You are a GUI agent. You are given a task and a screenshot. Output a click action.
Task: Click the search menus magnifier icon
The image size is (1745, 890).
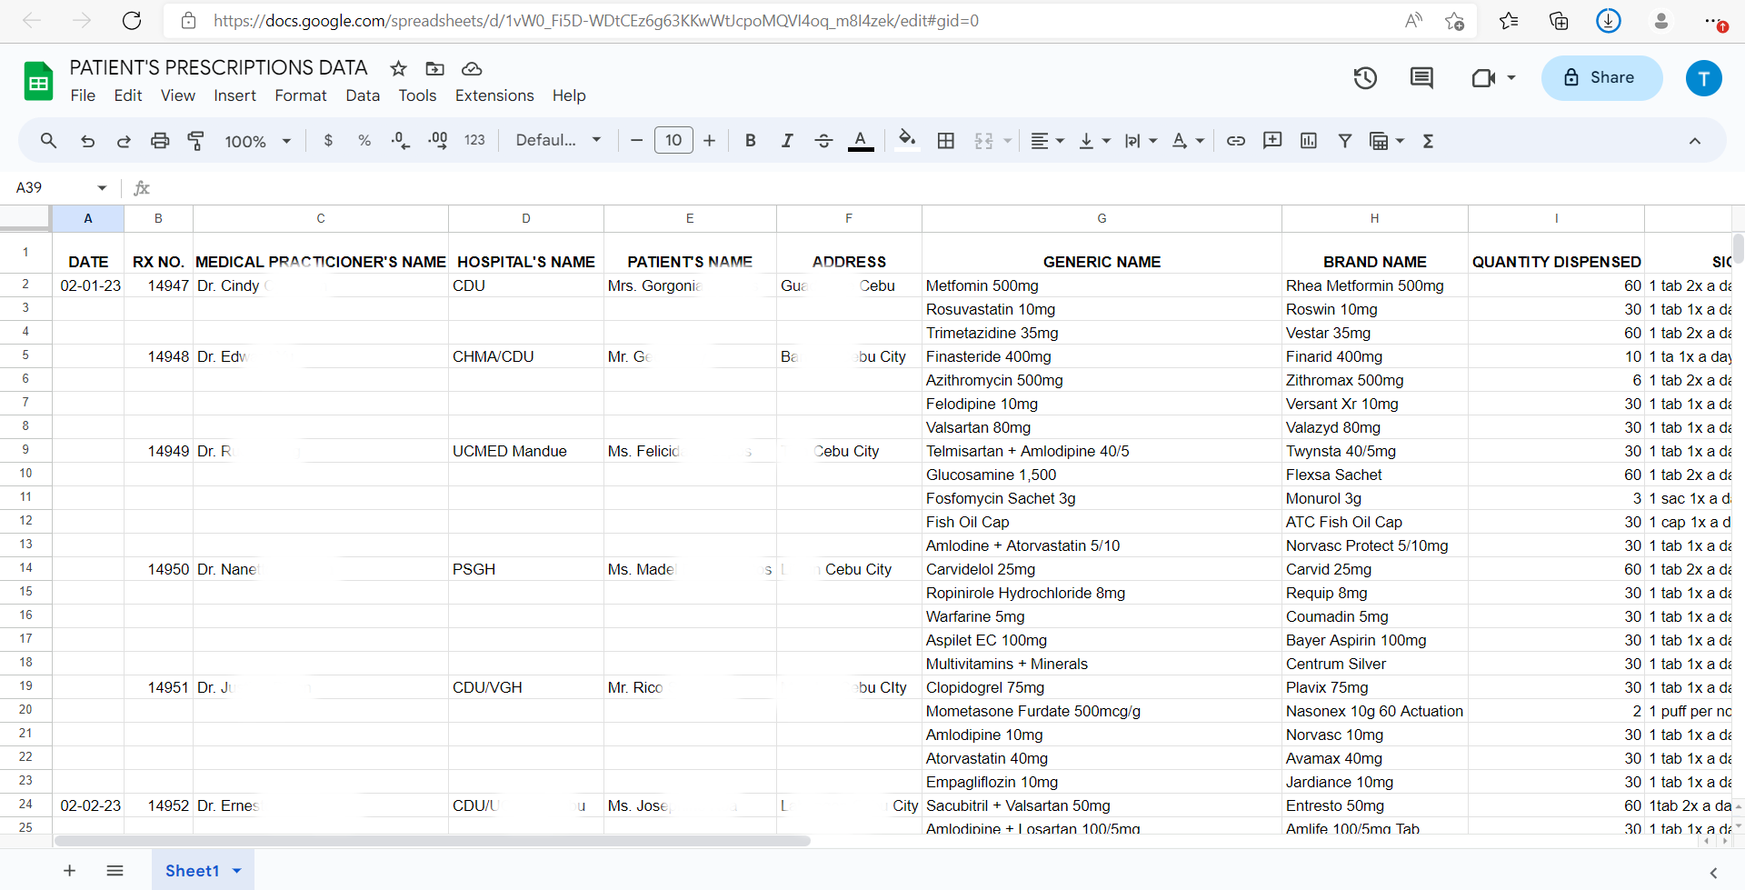click(x=49, y=141)
